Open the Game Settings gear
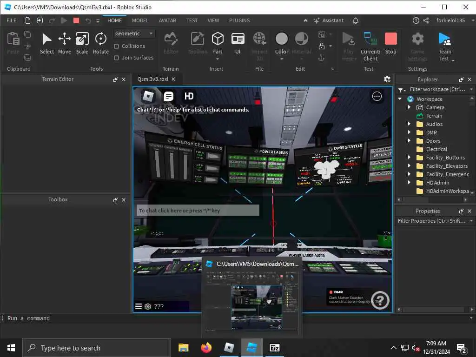 pos(417,46)
